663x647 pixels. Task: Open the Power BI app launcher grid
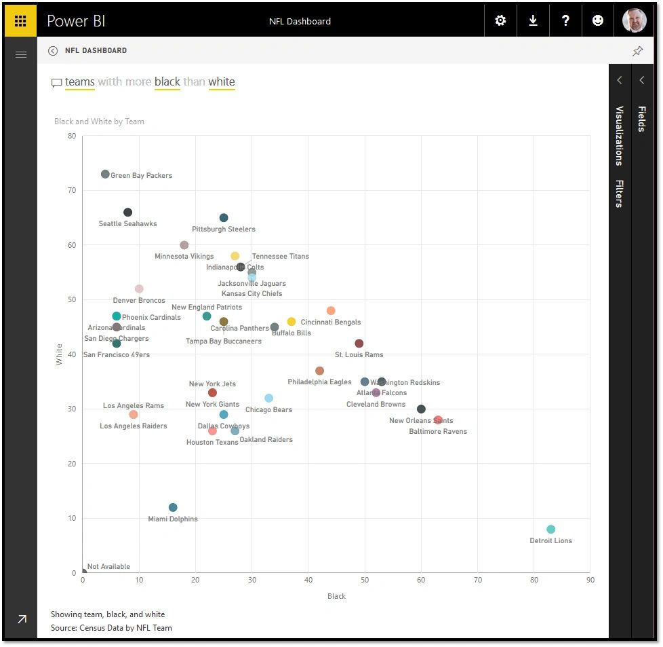pos(20,20)
